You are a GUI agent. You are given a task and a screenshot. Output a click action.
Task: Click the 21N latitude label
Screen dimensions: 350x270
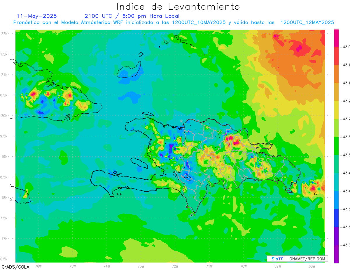coord(4,75)
